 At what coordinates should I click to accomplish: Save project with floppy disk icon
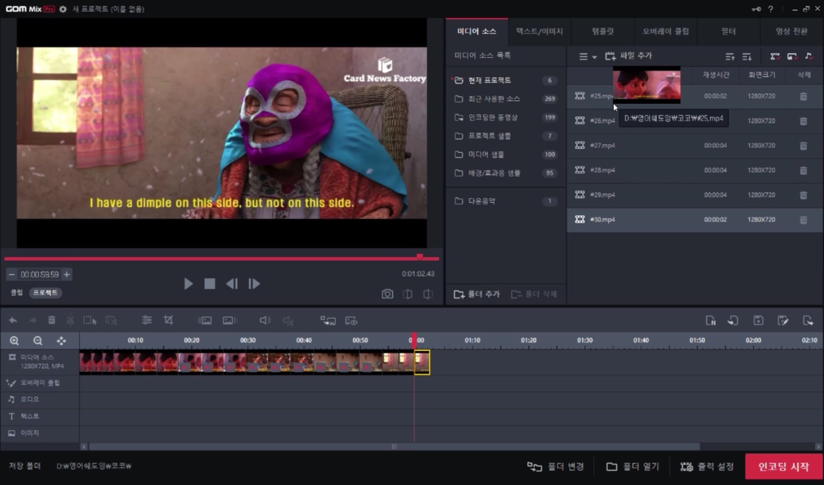[x=758, y=320]
